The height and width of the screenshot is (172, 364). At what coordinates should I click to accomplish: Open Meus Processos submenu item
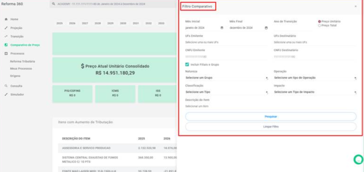point(21,69)
